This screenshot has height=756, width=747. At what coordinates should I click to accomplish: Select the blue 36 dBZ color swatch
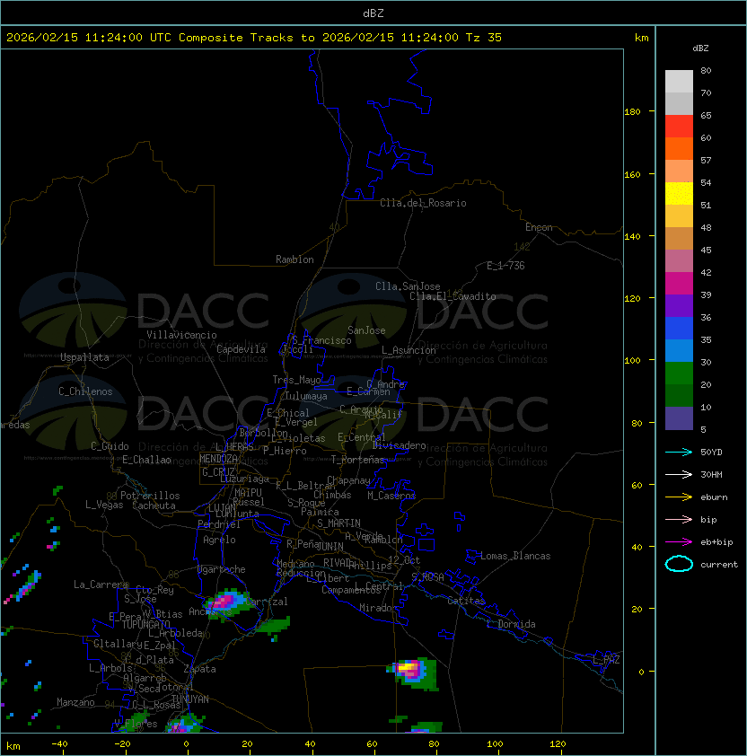click(x=679, y=329)
